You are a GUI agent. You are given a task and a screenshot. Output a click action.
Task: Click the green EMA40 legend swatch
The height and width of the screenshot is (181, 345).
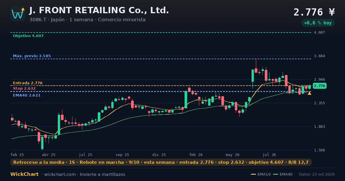click(275, 174)
